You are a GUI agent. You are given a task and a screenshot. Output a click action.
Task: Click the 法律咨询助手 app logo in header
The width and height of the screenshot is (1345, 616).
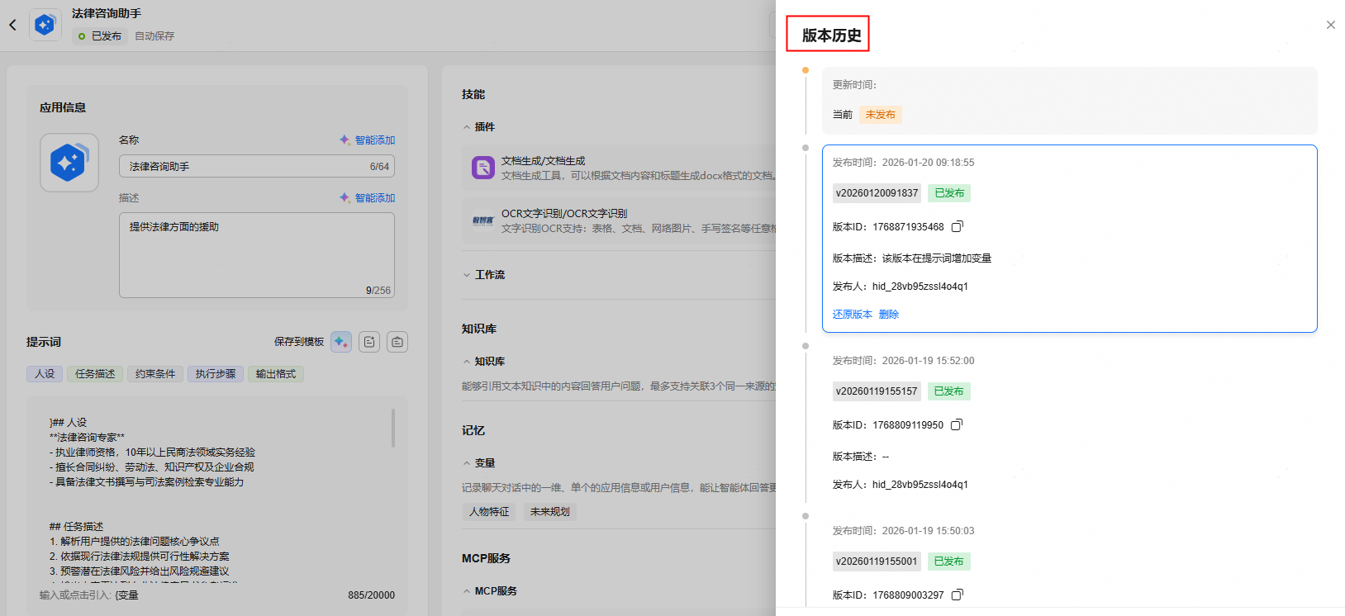(45, 25)
